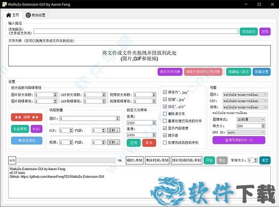This screenshot has height=207, width=279.
Task: Click the grey 停止 stop button
Action: tap(222, 160)
